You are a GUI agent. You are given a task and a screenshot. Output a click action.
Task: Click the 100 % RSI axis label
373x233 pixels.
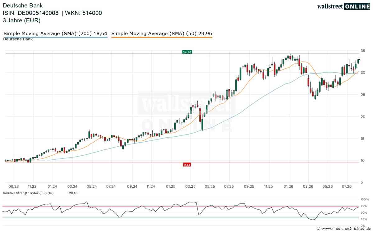coord(365,199)
